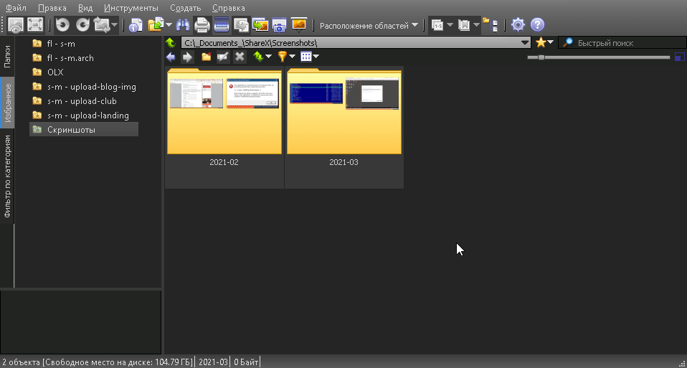This screenshot has width=687, height=368.
Task: Open the Расположение областей dropdown
Action: click(x=369, y=25)
